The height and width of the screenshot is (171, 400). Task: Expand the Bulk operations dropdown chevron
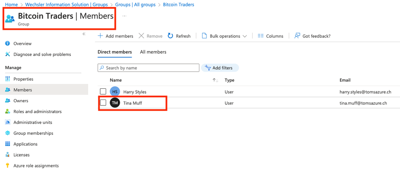coord(245,36)
